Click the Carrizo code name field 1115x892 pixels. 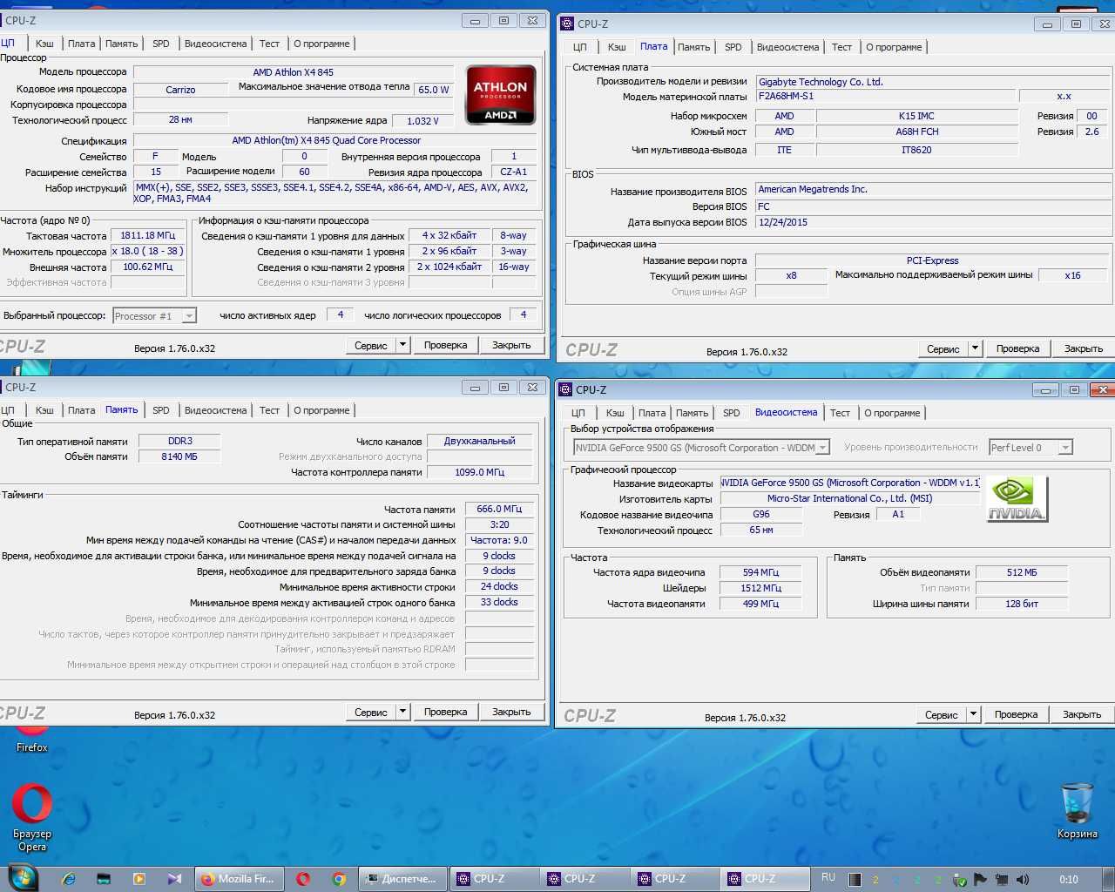tap(180, 90)
